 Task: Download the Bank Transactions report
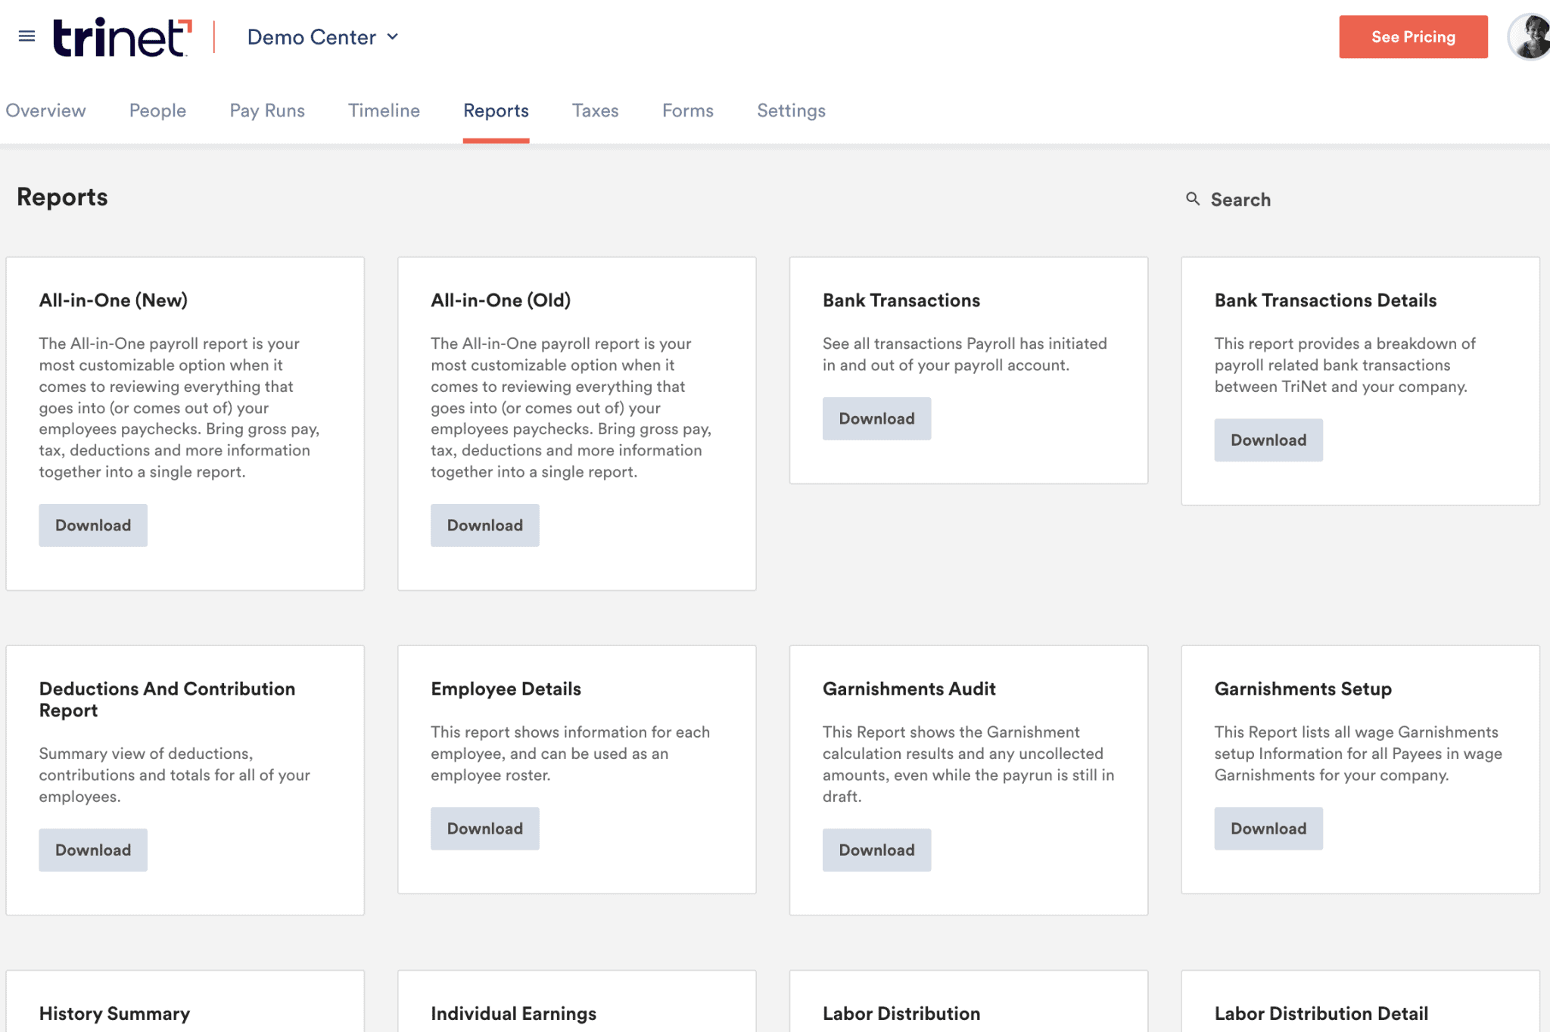coord(876,418)
